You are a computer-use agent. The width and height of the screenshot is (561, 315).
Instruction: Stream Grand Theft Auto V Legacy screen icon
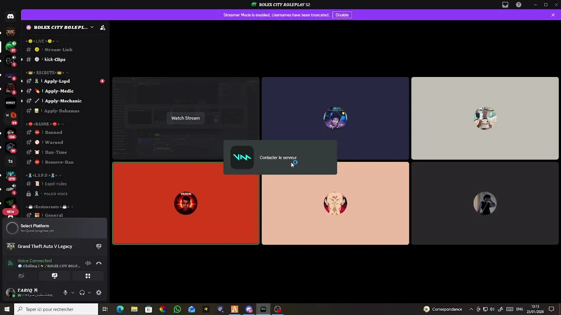tap(99, 246)
